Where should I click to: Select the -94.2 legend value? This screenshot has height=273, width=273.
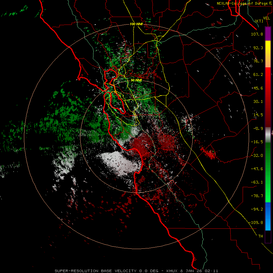click(257, 209)
